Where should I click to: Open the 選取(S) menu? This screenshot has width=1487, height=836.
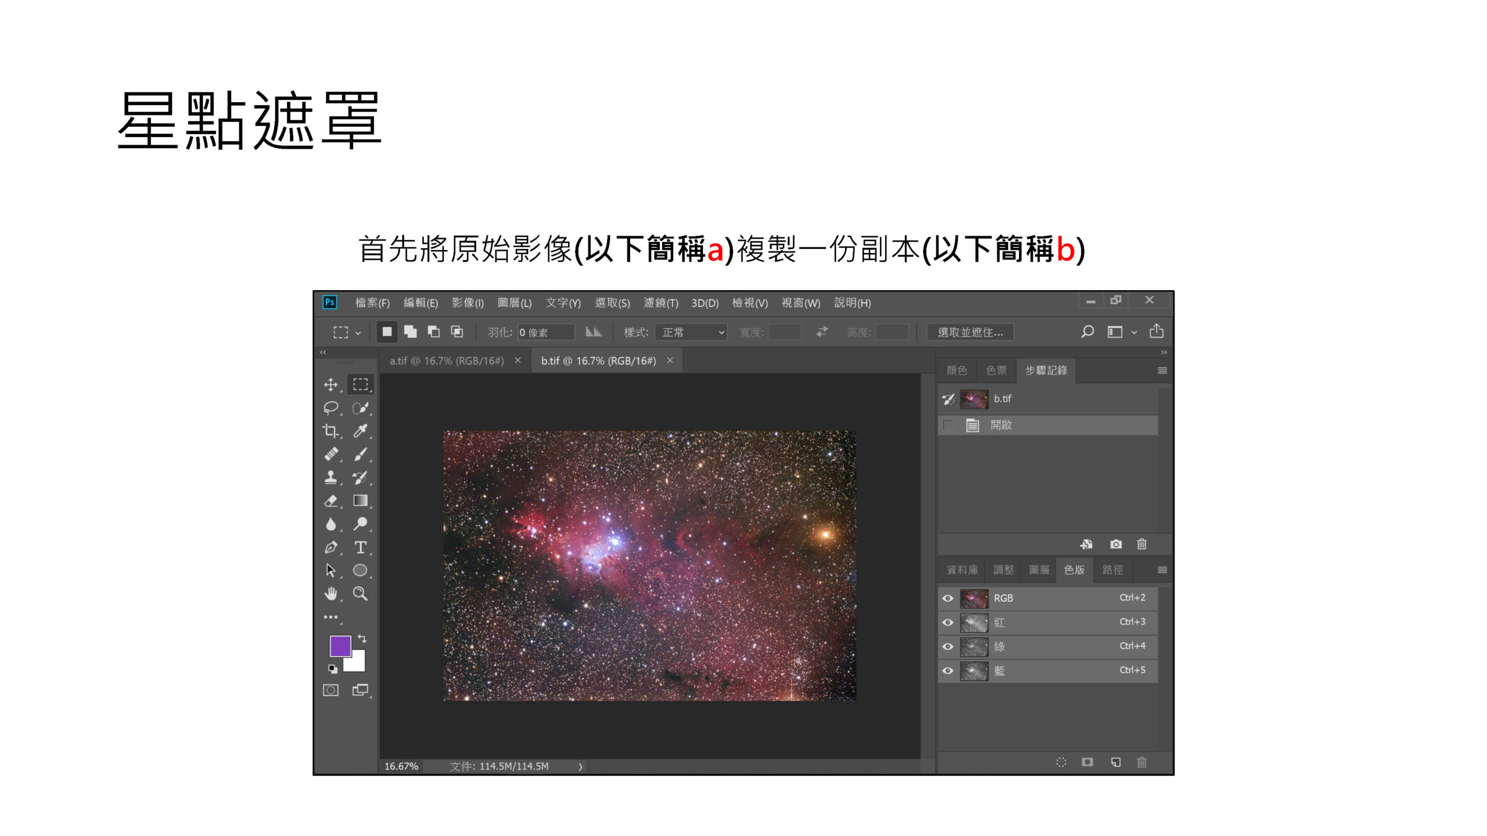(612, 303)
